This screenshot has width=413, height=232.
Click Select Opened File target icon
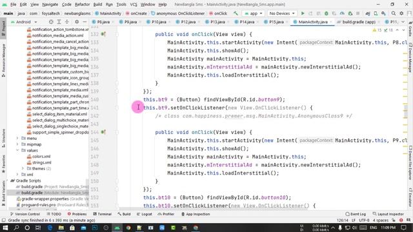[51, 22]
